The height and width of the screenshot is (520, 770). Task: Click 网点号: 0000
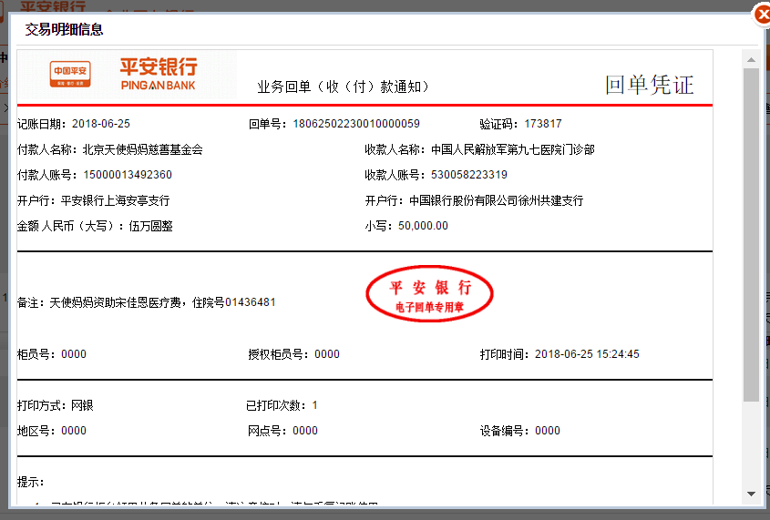pos(282,431)
